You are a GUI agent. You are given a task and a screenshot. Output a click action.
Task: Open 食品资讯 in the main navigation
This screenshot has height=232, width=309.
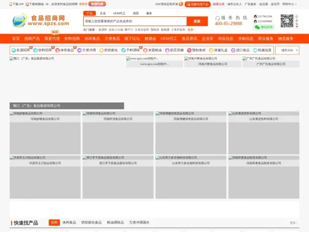pyautogui.click(x=189, y=39)
